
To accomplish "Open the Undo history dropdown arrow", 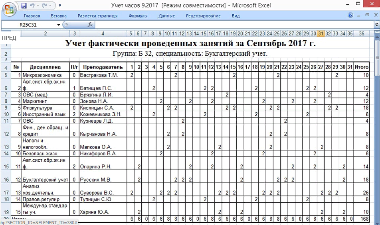I will tap(39, 6).
